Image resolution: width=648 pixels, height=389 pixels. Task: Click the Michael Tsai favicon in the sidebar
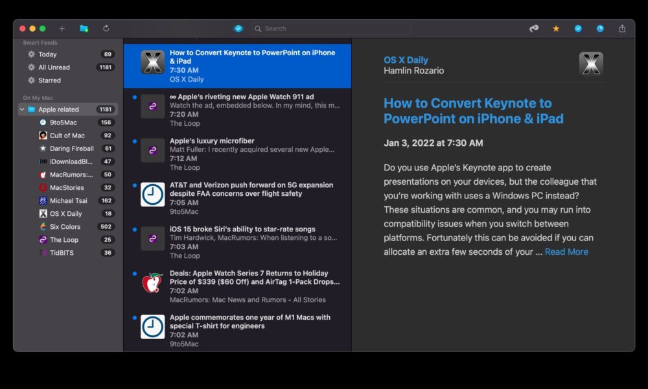coord(43,200)
